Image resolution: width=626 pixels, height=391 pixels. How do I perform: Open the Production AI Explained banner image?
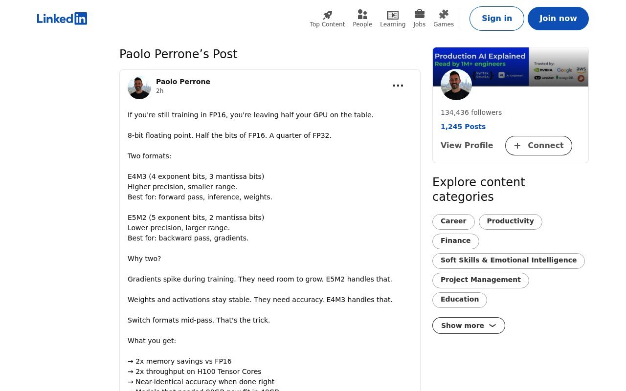[x=510, y=67]
